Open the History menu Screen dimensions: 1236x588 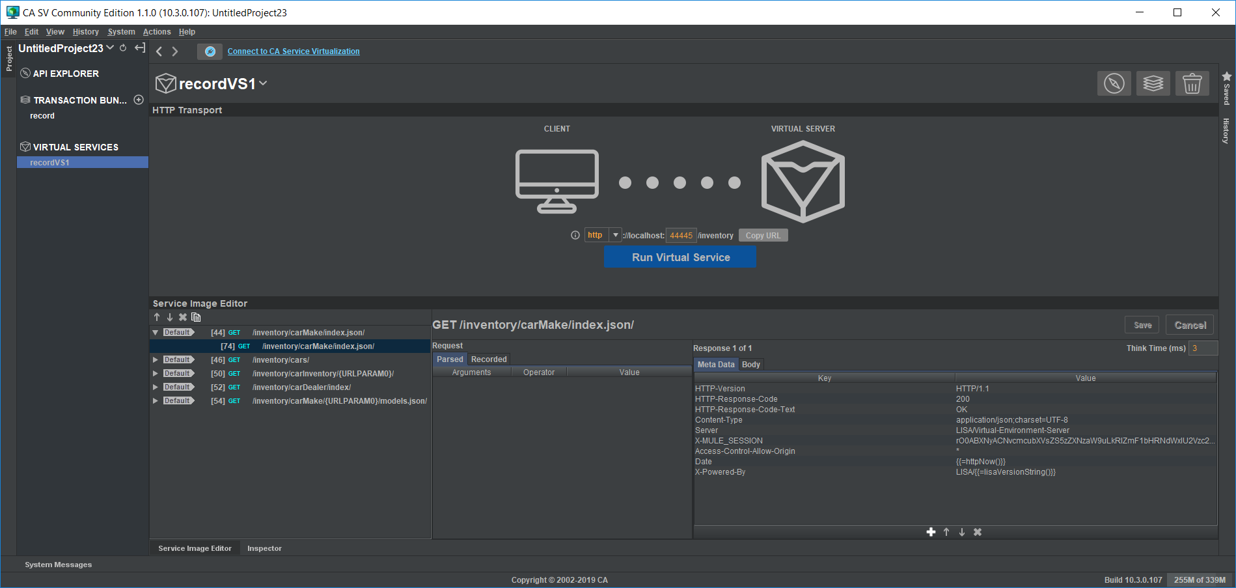[86, 31]
